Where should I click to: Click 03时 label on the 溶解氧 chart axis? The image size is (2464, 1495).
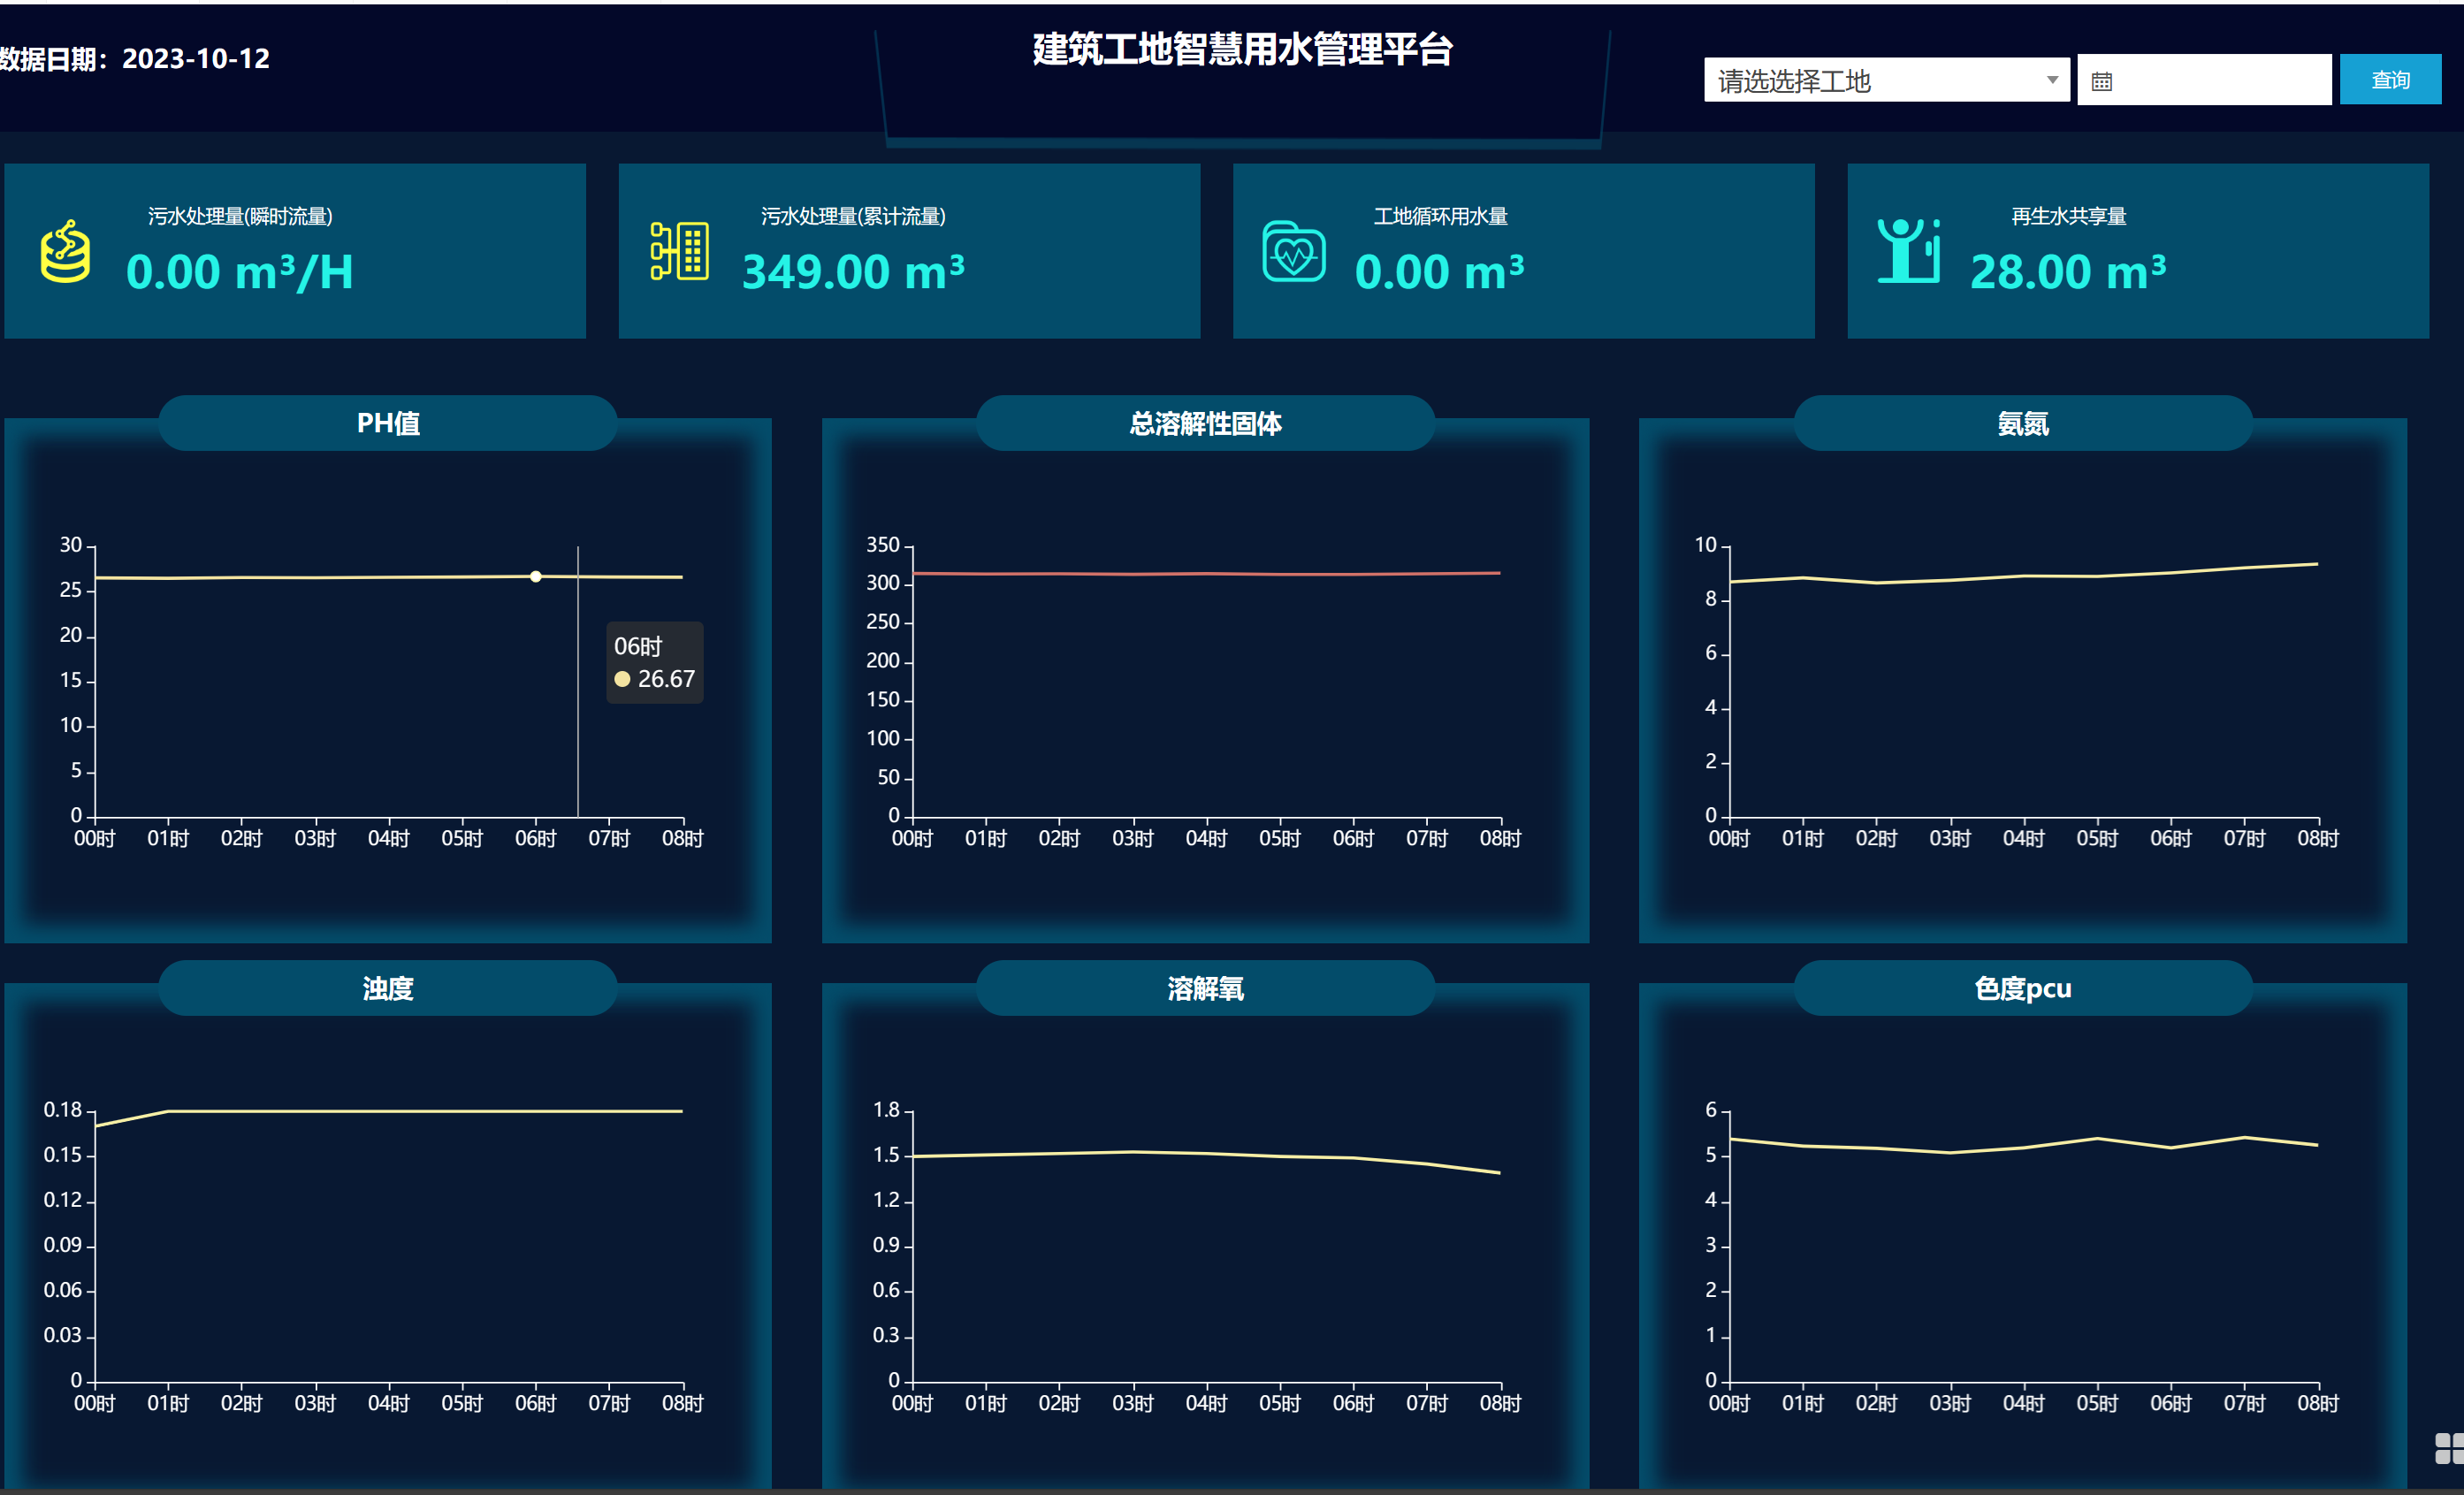1132,1403
